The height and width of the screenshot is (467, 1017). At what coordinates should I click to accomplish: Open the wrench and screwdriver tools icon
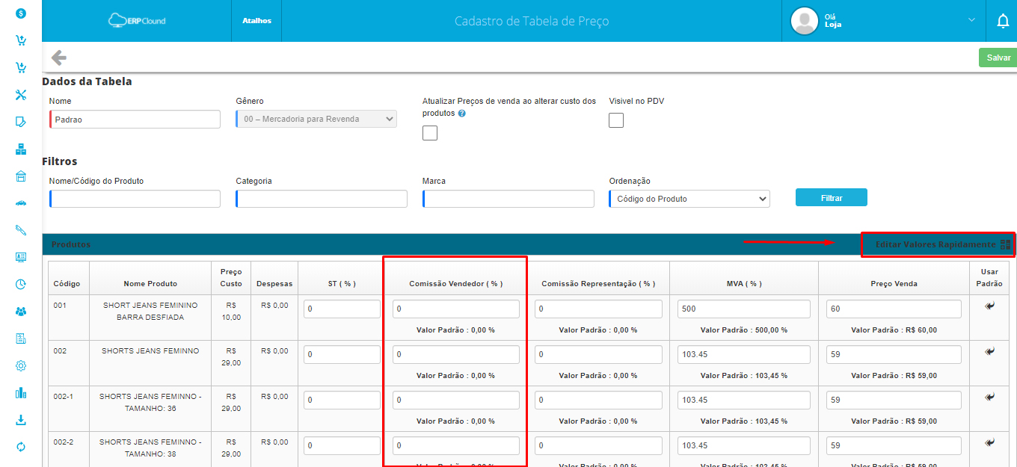point(21,94)
